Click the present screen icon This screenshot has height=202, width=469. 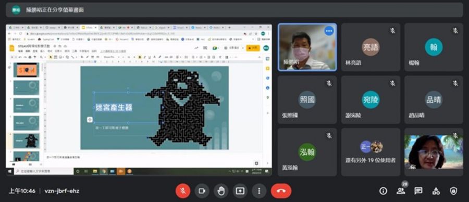click(x=240, y=191)
